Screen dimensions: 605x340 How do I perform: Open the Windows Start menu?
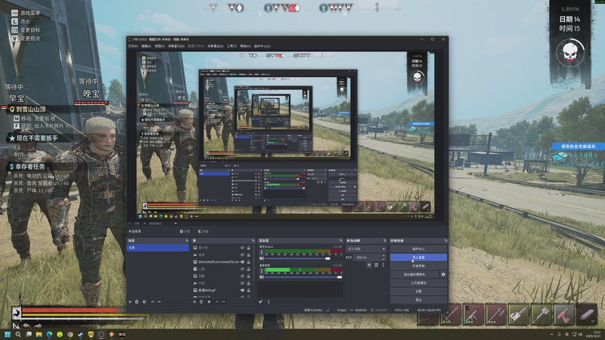click(8, 334)
